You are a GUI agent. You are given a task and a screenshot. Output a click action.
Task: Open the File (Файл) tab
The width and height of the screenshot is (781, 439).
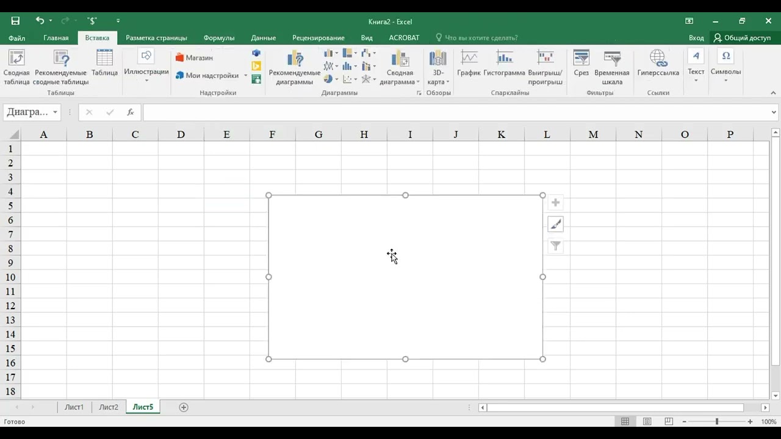pos(16,38)
